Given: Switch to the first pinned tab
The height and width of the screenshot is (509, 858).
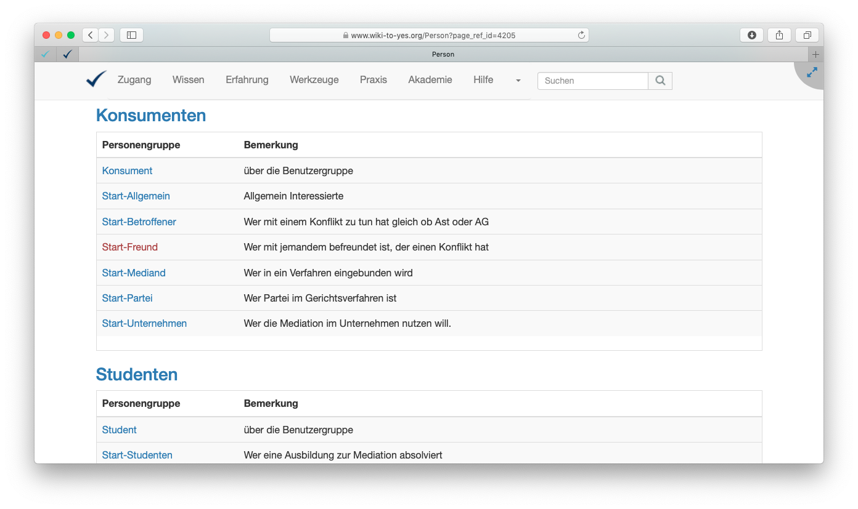Looking at the screenshot, I should [x=45, y=54].
